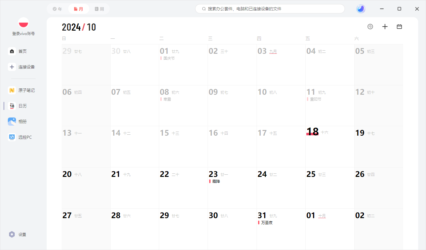Select October 22 二十 date
Viewport: 426px width, 250px height.
click(183, 188)
